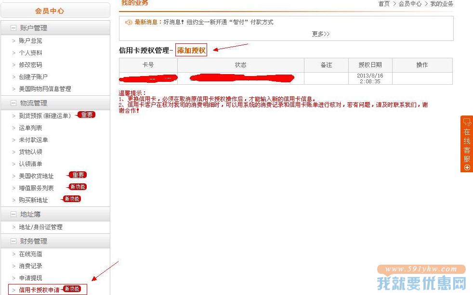Go to 在线充值
This screenshot has width=473, height=295.
pyautogui.click(x=30, y=254)
